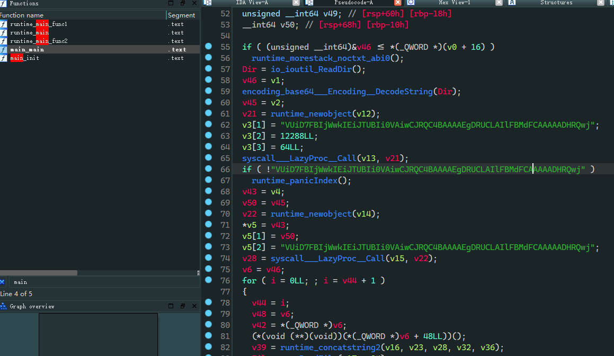Toggle breakpoint dot on line 76
This screenshot has height=356, width=614.
[208, 280]
